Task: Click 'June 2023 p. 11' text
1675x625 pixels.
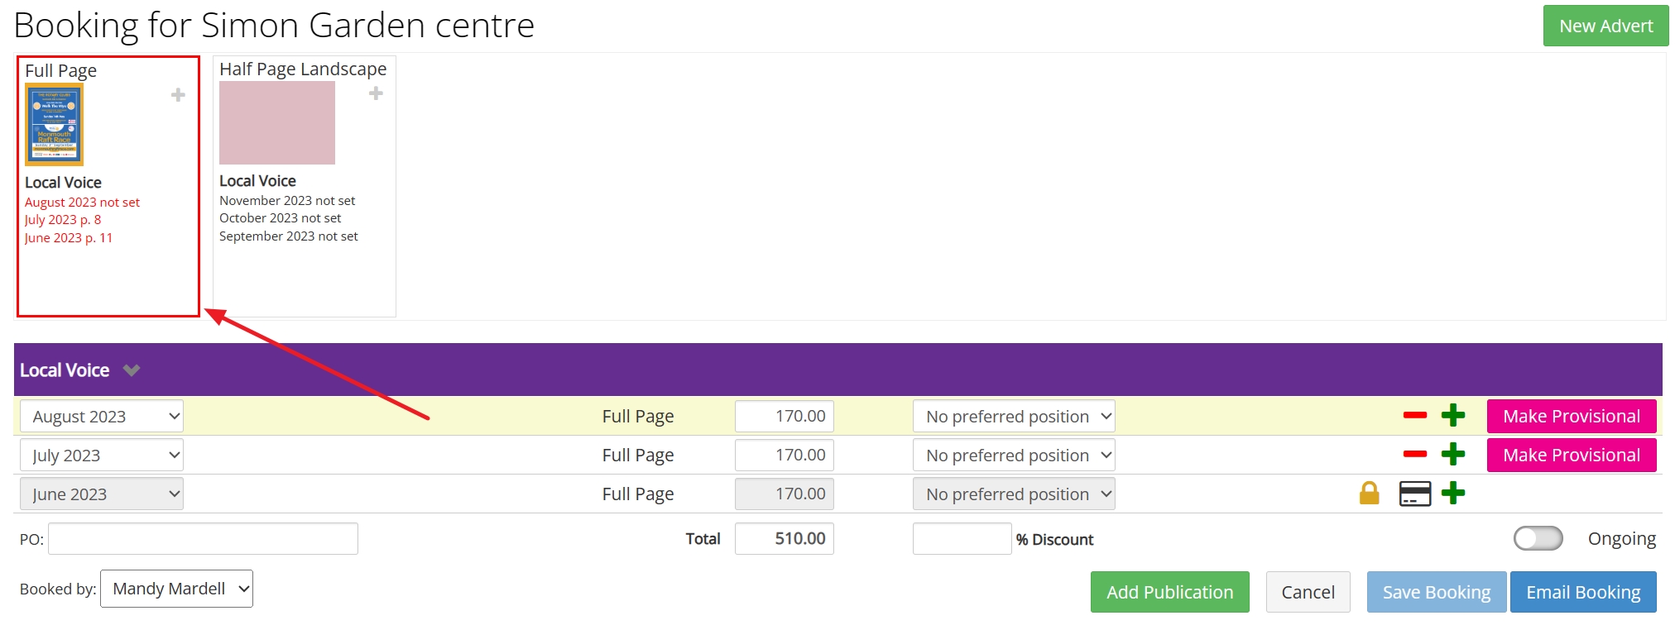Action: click(69, 238)
